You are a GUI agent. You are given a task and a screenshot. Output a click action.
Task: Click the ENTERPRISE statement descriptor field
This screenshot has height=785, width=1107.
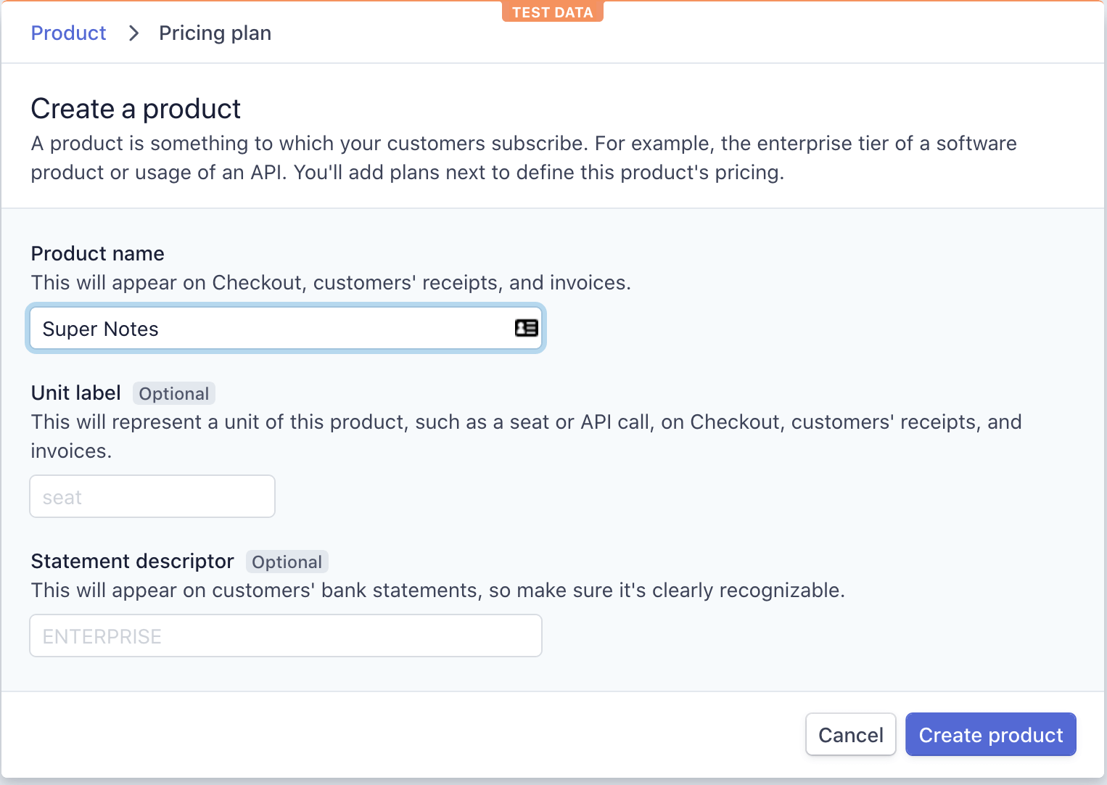286,636
